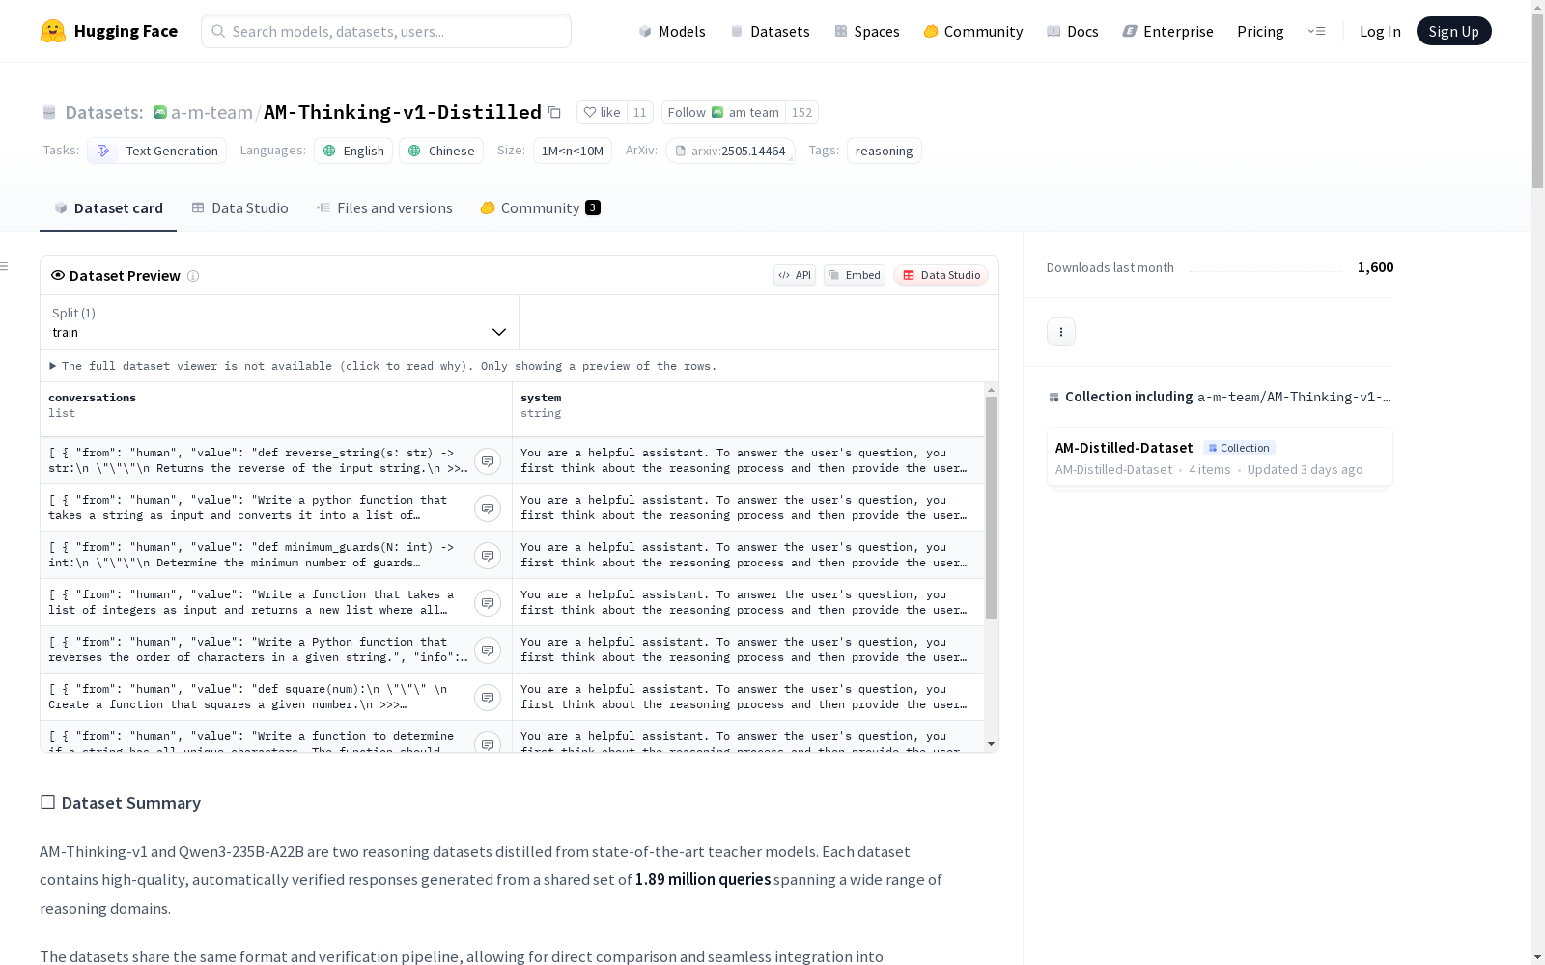Expand the Split train dropdown
The width and height of the screenshot is (1545, 965).
tap(280, 322)
